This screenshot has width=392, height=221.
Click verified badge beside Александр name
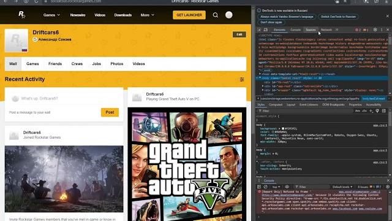(35, 39)
